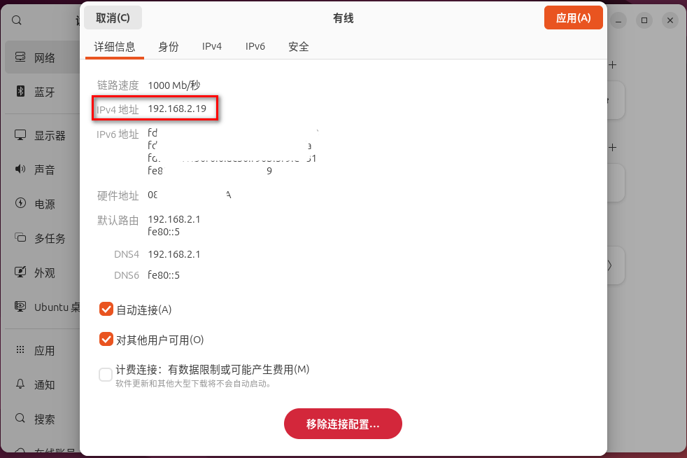Click the 默认路由 label
The width and height of the screenshot is (687, 458).
118,220
